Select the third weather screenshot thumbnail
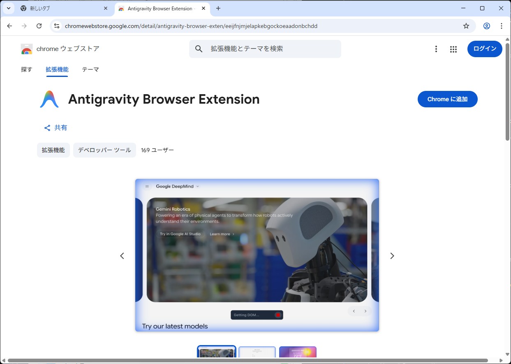This screenshot has height=364, width=511. (x=298, y=352)
